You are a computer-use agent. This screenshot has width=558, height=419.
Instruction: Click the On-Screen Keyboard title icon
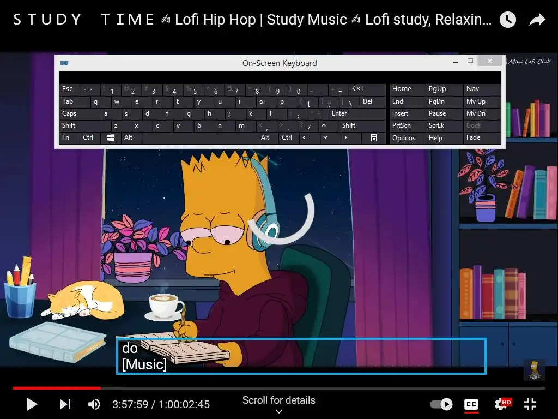[64, 63]
